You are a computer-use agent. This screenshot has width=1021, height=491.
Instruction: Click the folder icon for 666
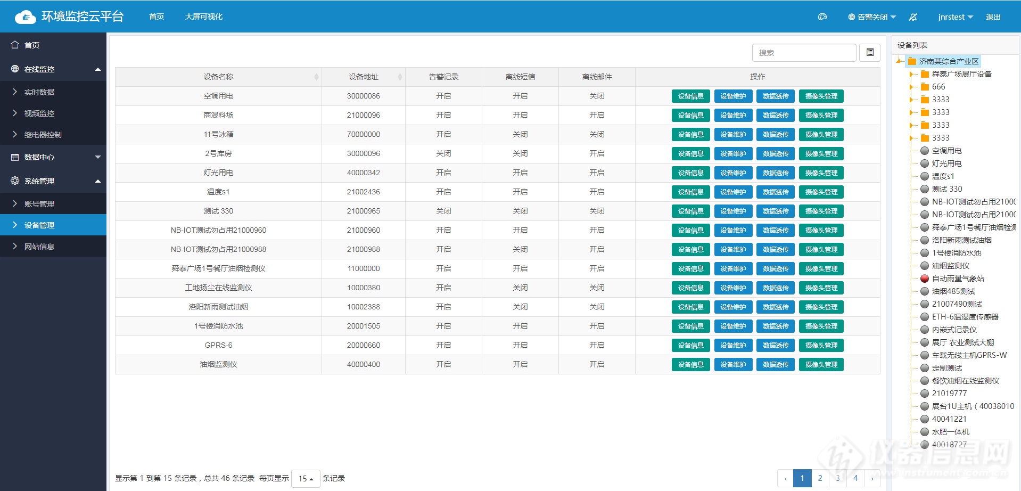point(925,87)
